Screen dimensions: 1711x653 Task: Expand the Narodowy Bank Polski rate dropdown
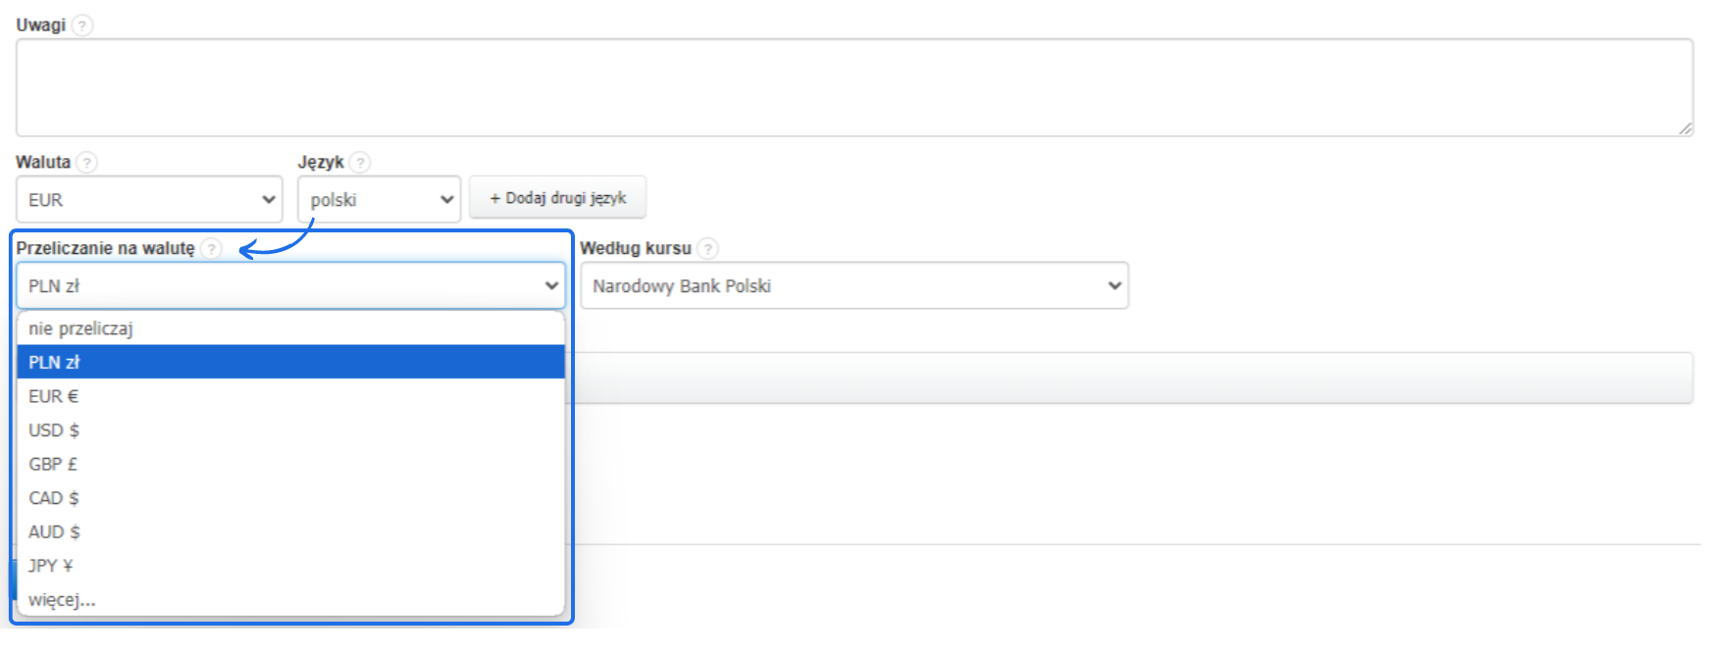[x=854, y=286]
